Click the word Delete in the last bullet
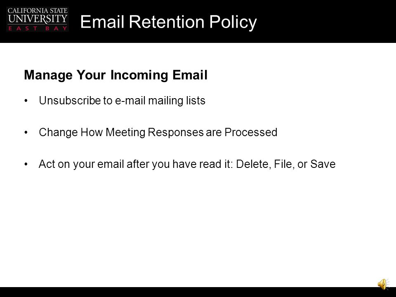Screen dimensions: 396x297 [x=254, y=164]
